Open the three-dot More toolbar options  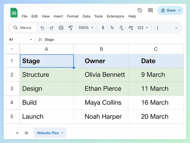coord(157,28)
